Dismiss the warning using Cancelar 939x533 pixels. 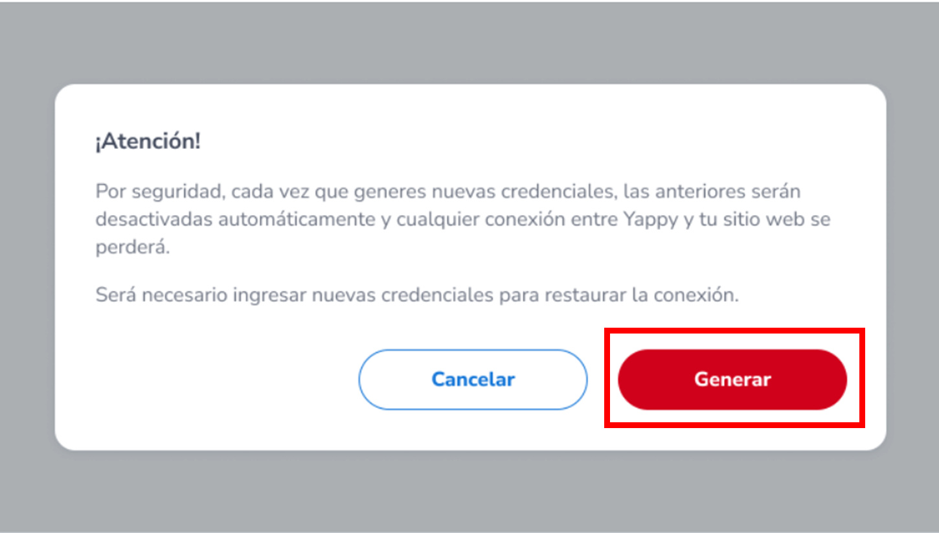pyautogui.click(x=473, y=380)
